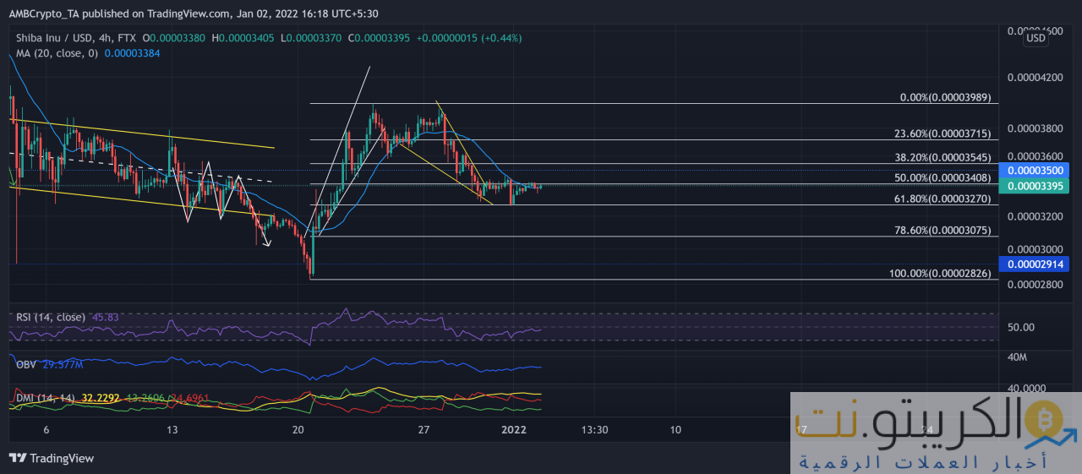This screenshot has width=1082, height=474.
Task: Select the RSI (14, close) indicator label
Action: [50, 317]
